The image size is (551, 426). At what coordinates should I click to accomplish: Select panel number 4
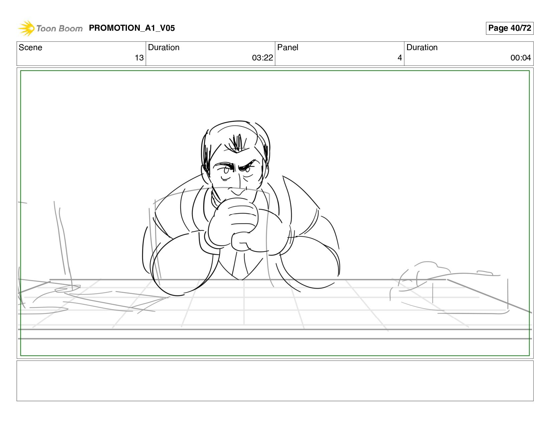[x=400, y=58]
